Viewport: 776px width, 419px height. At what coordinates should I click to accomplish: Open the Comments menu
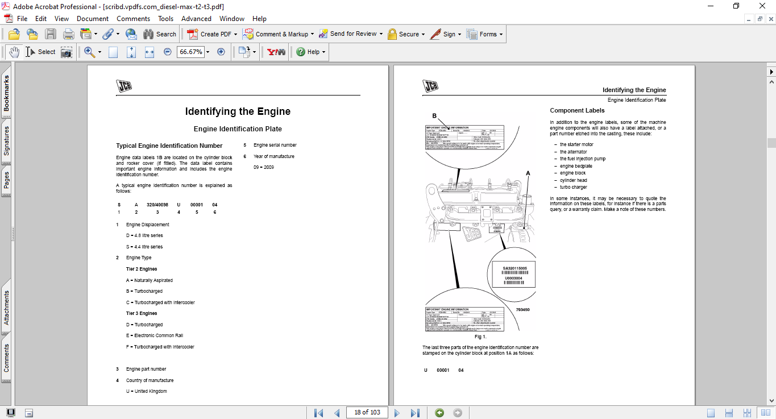coord(133,19)
